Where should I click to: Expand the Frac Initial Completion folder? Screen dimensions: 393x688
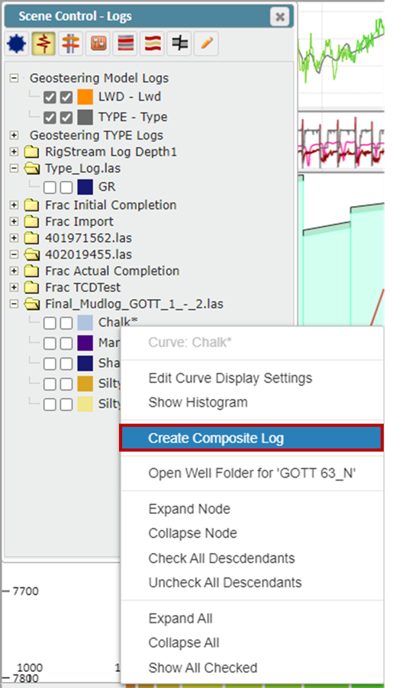(x=14, y=205)
